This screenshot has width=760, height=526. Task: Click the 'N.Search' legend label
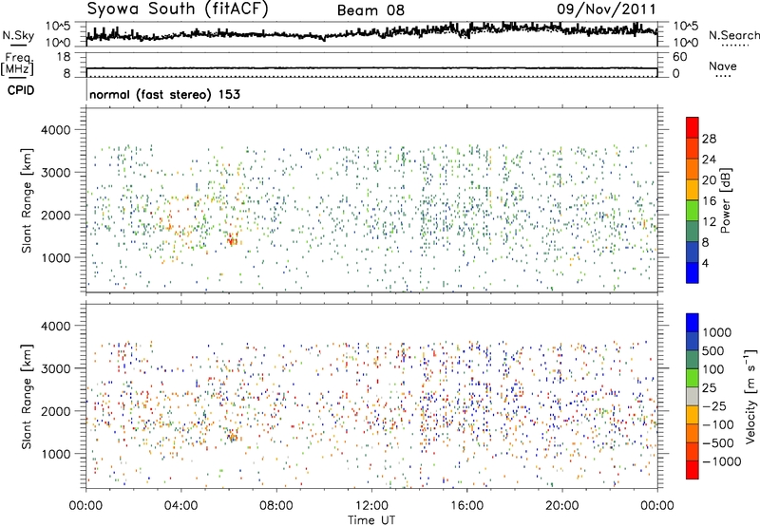(x=734, y=35)
